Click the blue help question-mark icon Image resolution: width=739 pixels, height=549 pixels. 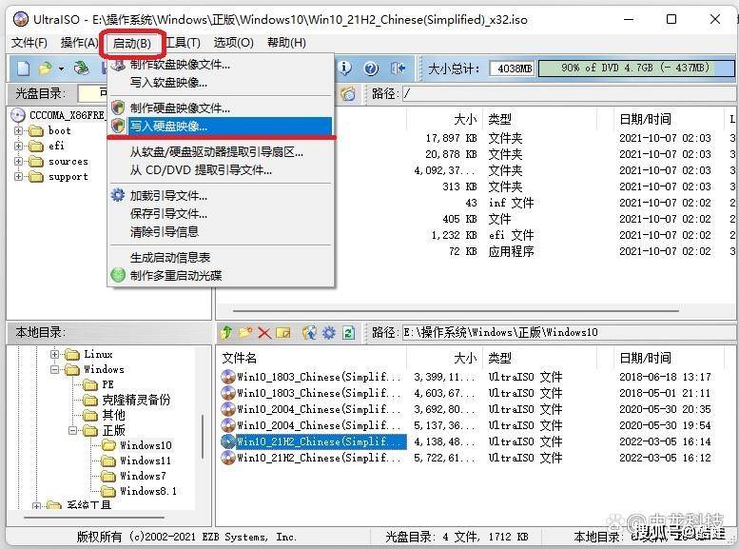(x=371, y=69)
